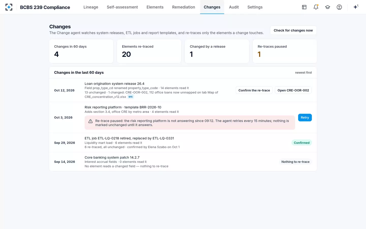The height and width of the screenshot is (229, 366).
Task: Select Loan origination system release 26.4 title
Action: 114,83
